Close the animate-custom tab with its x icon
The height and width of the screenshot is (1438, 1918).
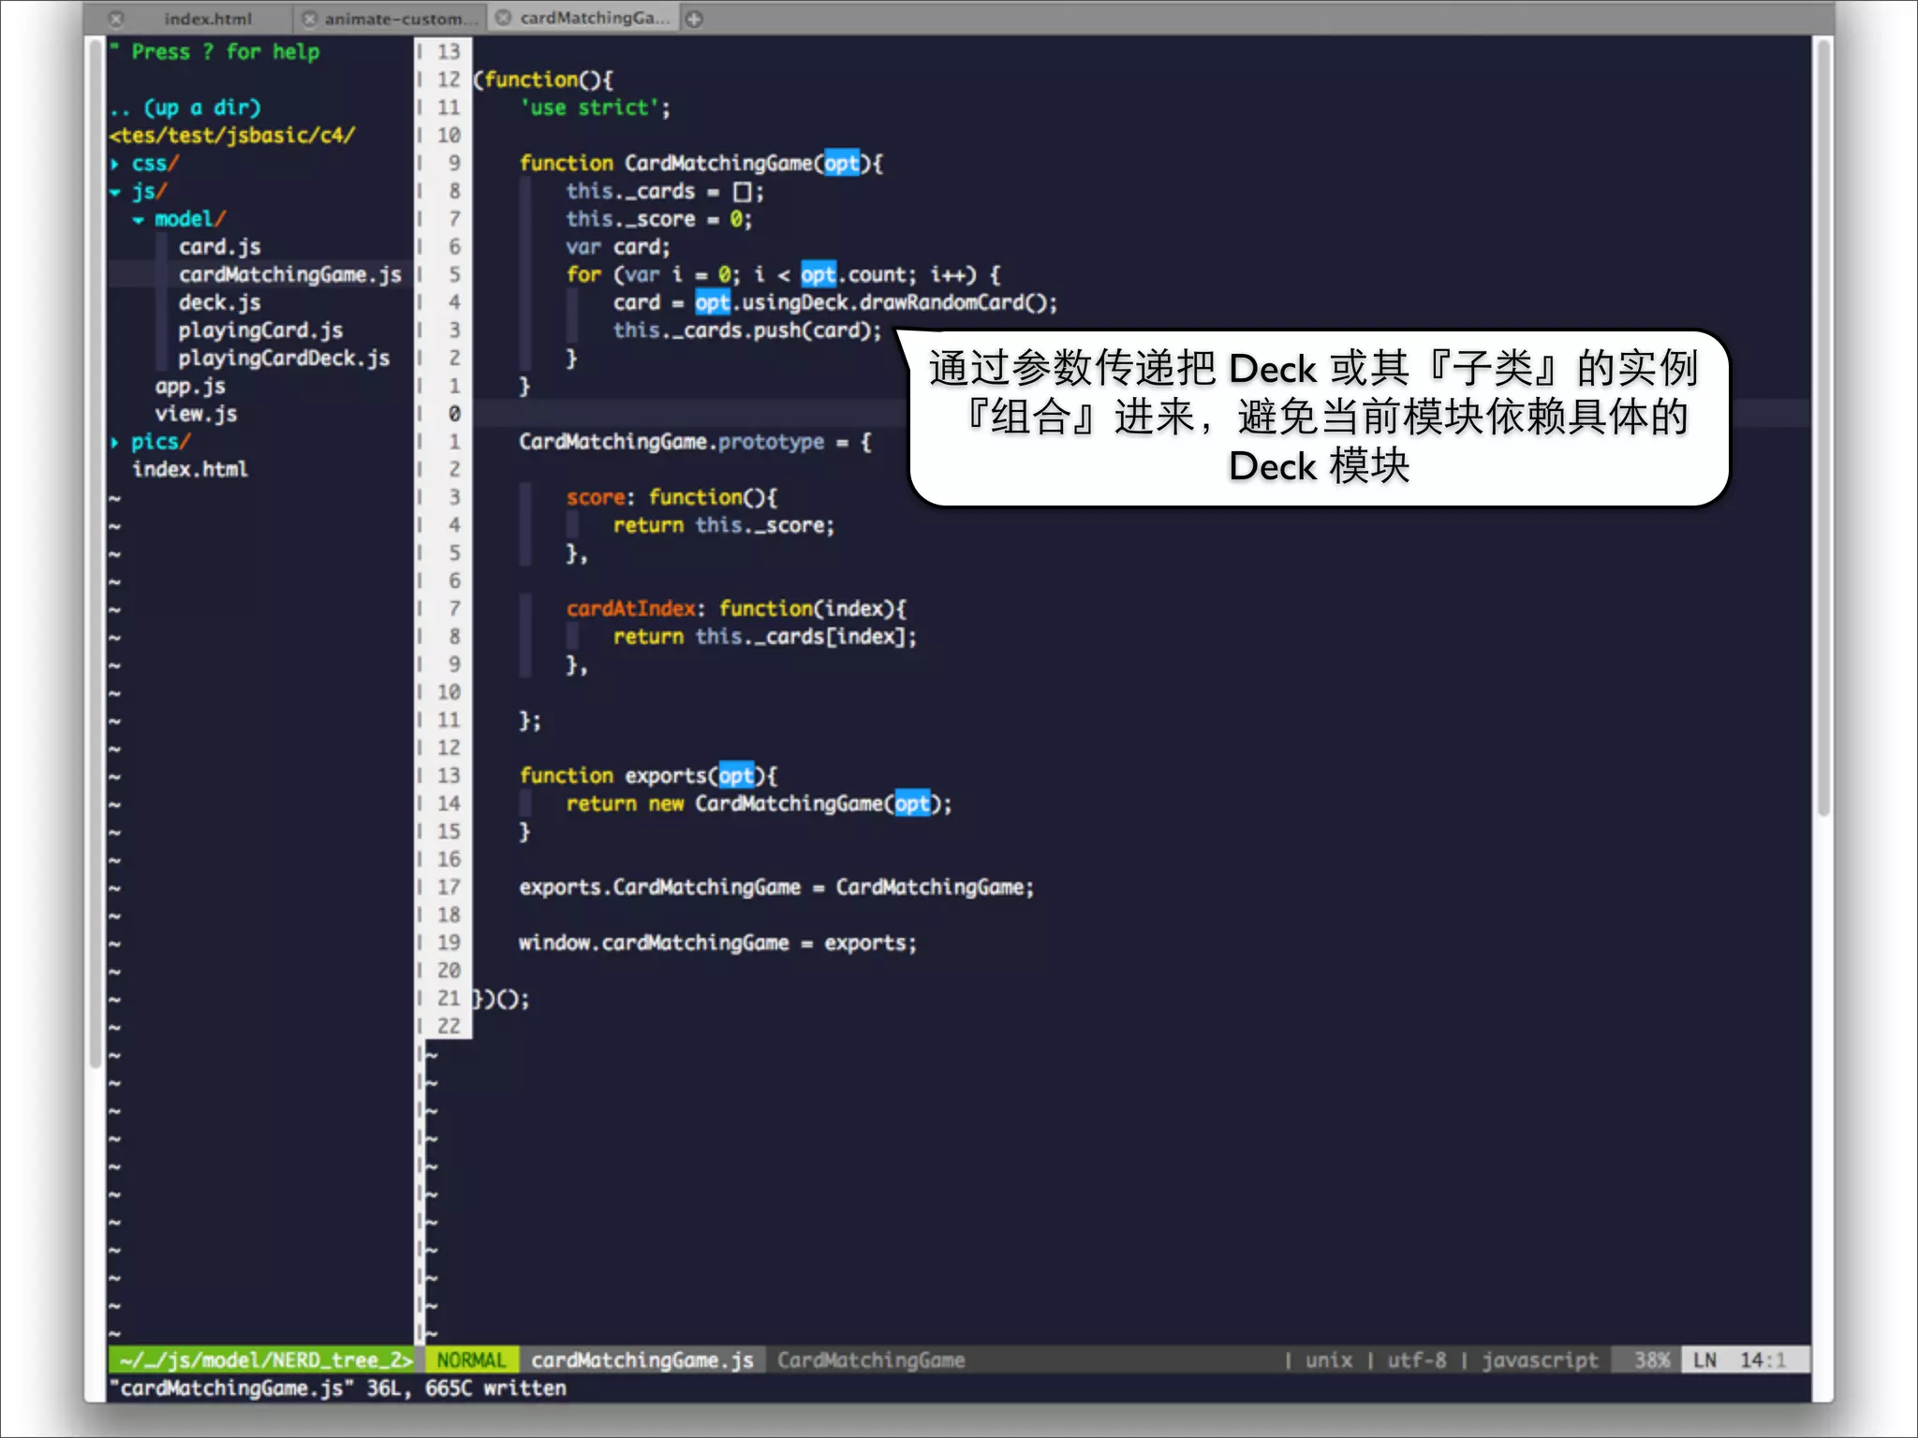310,19
